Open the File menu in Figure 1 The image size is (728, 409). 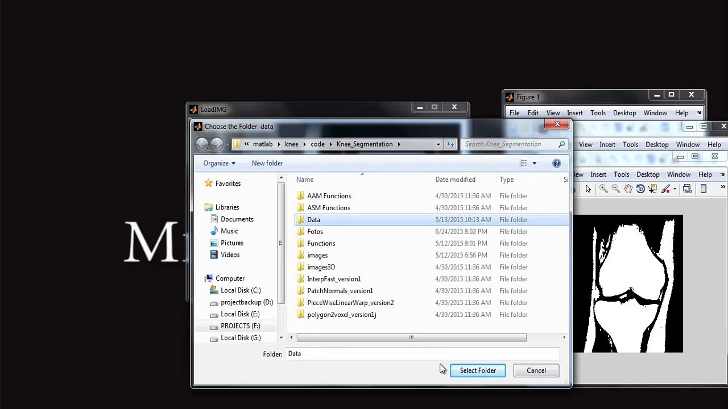tap(514, 113)
